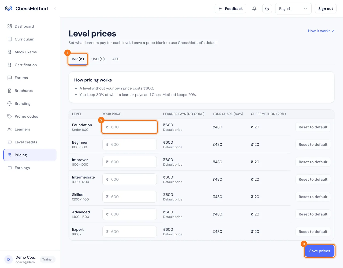Click the Save prices button
The image size is (343, 268).
point(320,251)
